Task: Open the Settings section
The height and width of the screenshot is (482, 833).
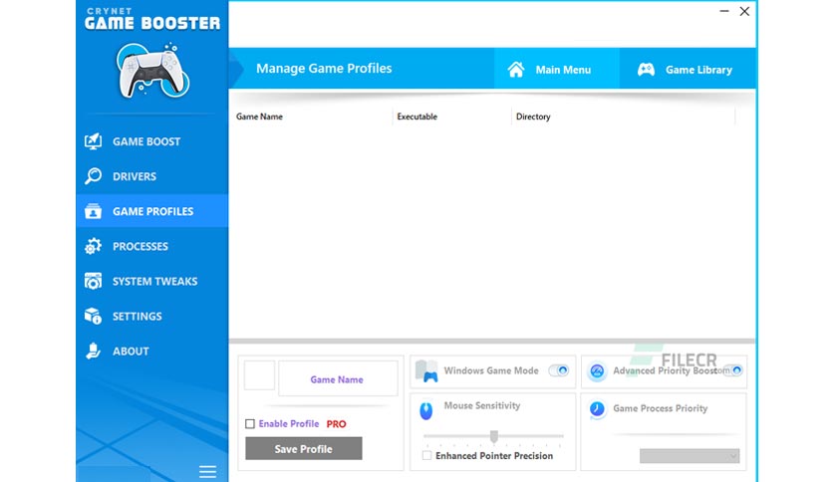Action: pos(152,317)
